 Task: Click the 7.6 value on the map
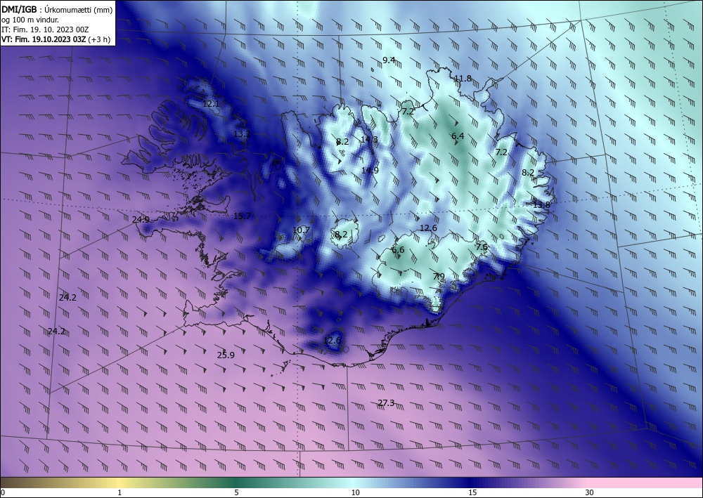pos(482,247)
